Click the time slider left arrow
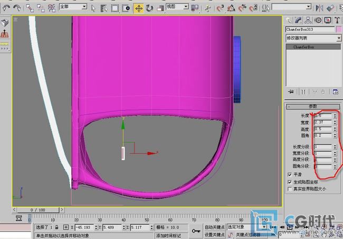This screenshot has height=239, width=343. click(14, 209)
